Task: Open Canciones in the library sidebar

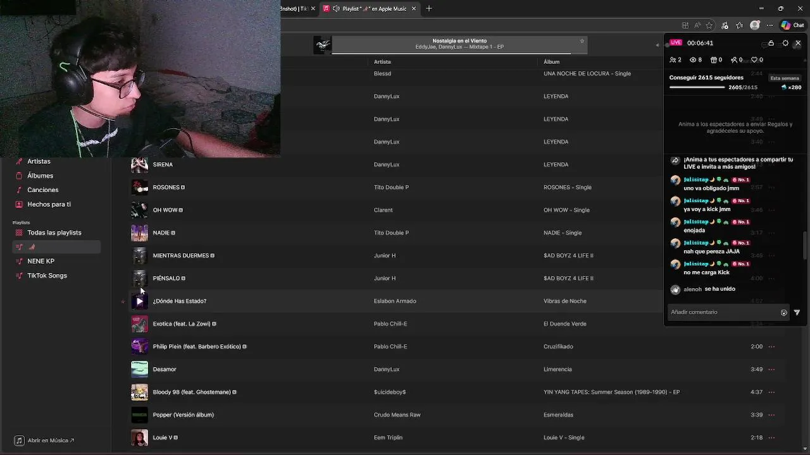Action: [x=42, y=190]
